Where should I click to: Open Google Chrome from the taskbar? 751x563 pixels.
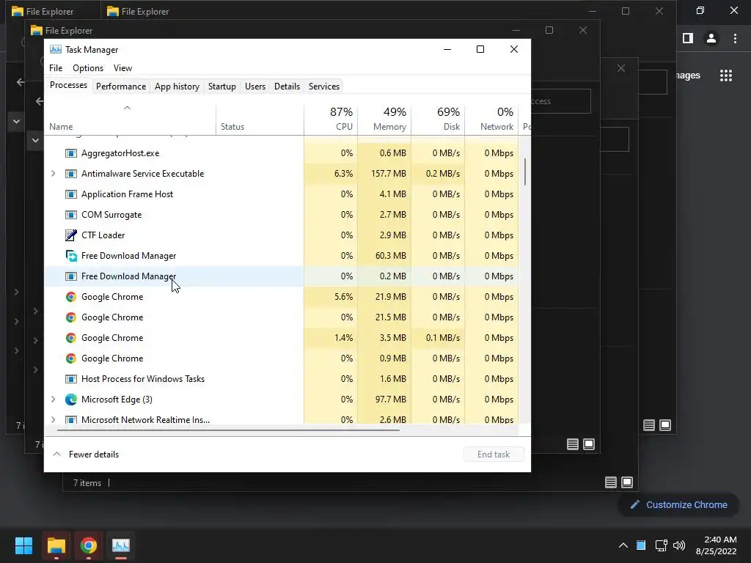(88, 545)
